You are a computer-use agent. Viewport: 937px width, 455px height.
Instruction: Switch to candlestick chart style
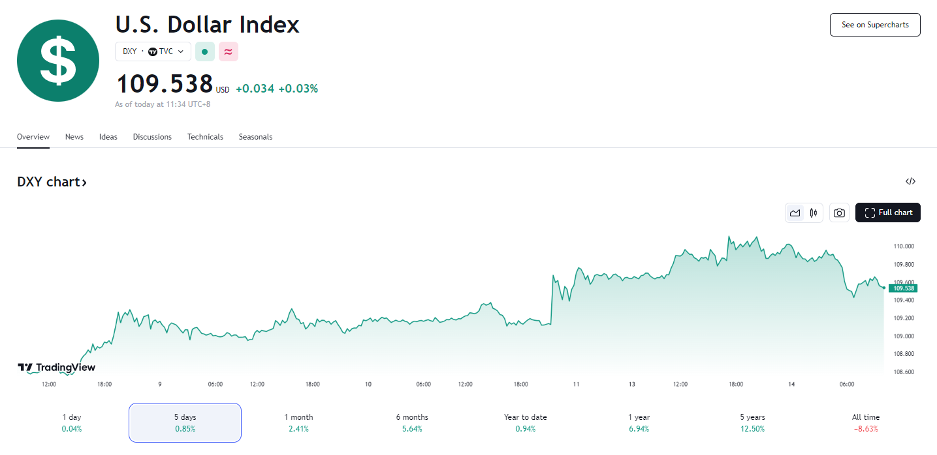coord(814,213)
